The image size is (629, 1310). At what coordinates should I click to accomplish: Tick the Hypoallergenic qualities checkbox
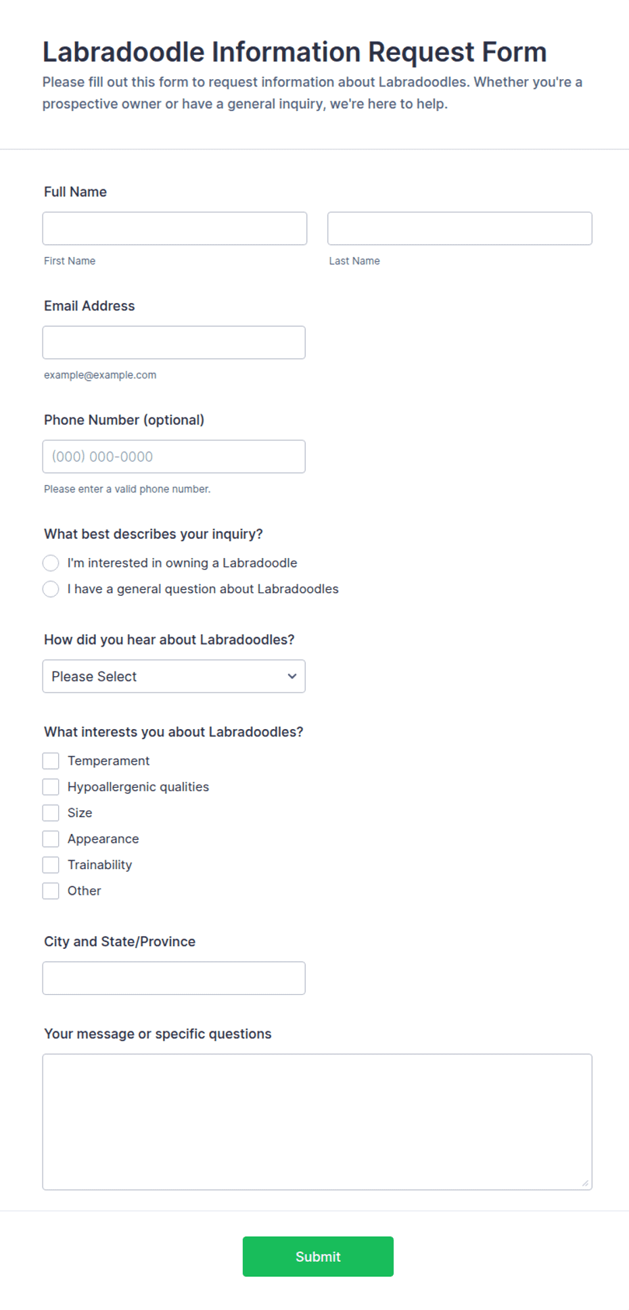click(x=51, y=787)
